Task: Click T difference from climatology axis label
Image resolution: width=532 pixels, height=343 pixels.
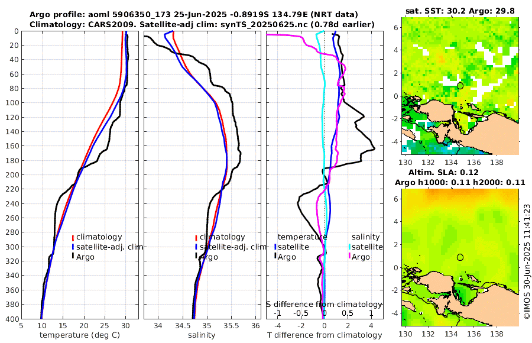Action: click(x=325, y=335)
